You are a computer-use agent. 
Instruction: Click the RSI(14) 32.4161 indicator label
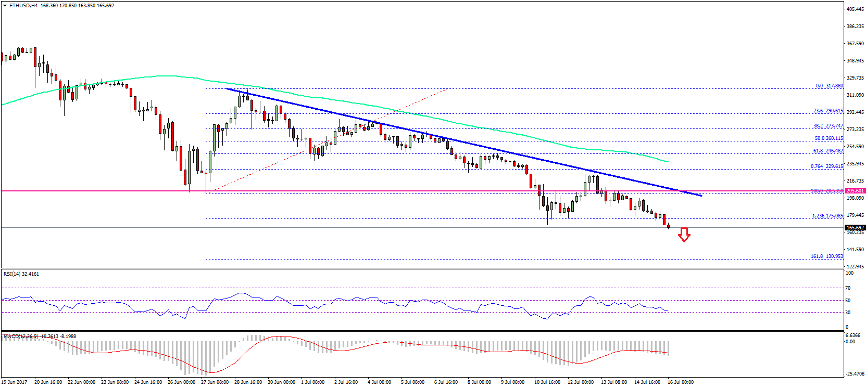pos(21,274)
